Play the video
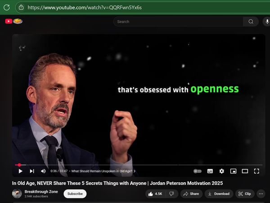The image size is (270, 203). click(x=21, y=171)
